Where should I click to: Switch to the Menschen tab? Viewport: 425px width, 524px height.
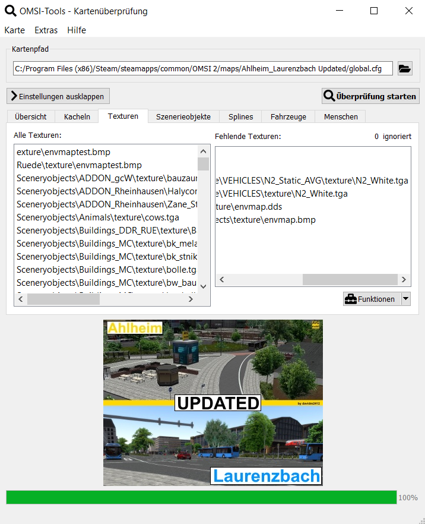pos(341,116)
